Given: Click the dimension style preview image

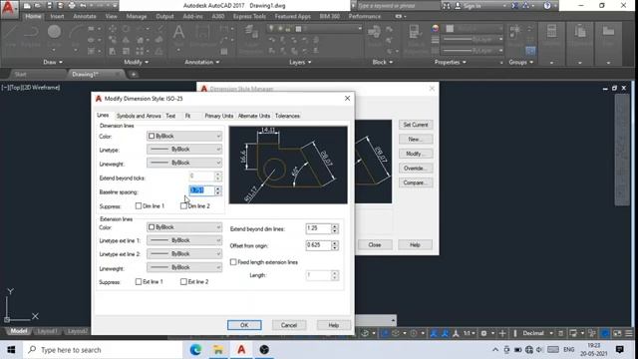Looking at the screenshot, I should (288, 165).
